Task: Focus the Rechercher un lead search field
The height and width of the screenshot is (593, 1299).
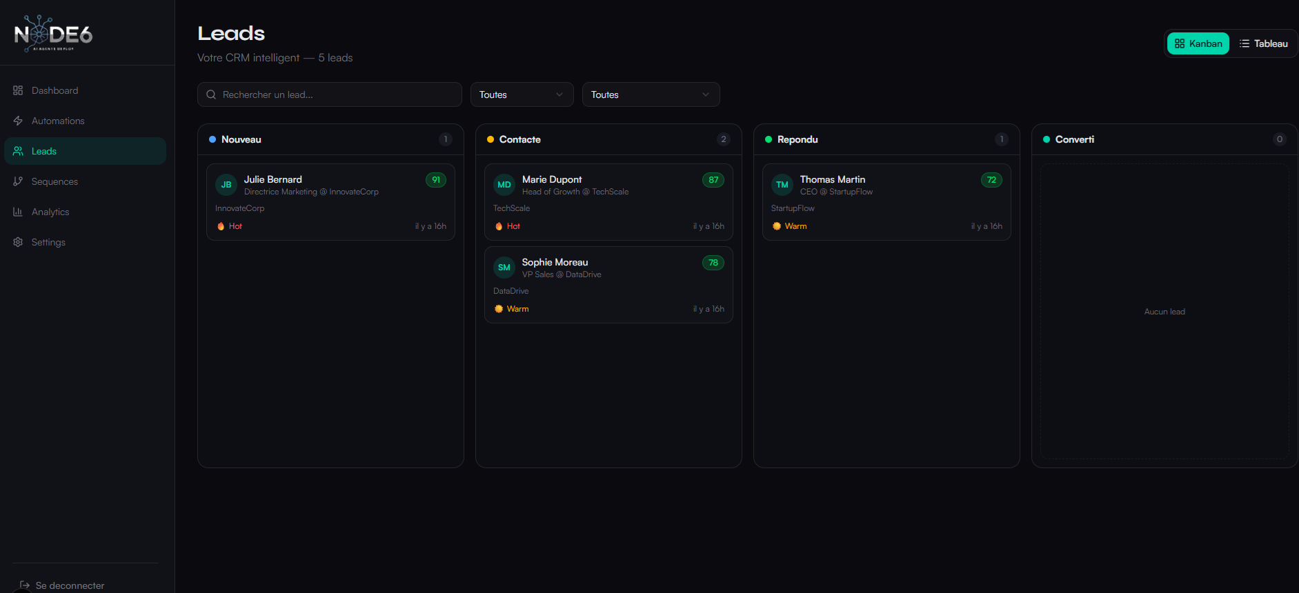Action: coord(337,94)
